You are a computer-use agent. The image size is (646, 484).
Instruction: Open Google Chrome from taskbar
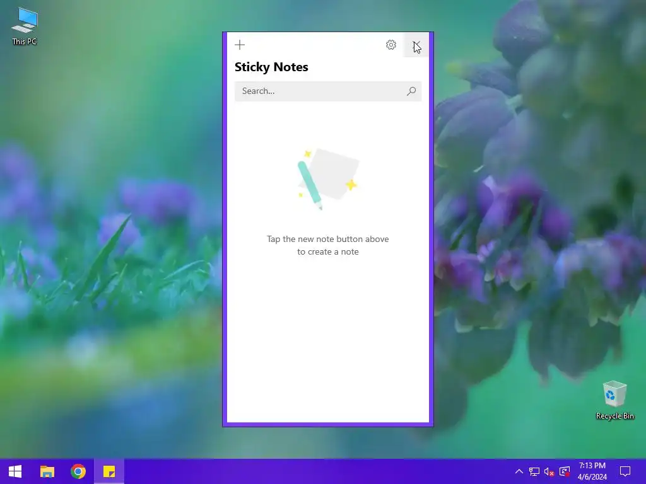pos(78,471)
